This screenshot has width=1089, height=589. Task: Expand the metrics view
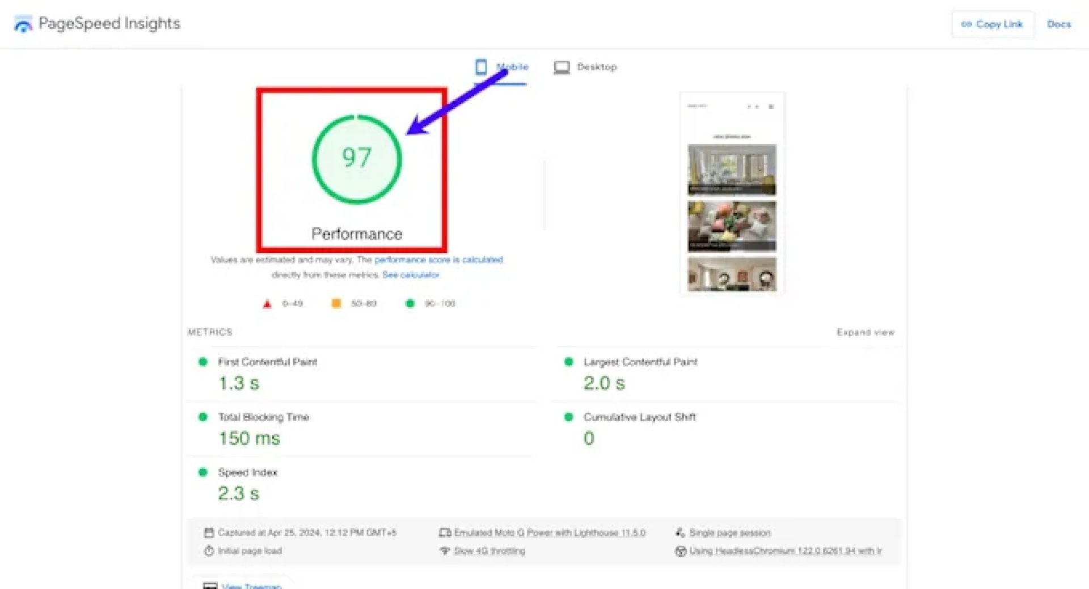tap(865, 332)
